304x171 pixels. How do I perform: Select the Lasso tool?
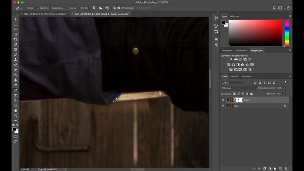pos(15,29)
